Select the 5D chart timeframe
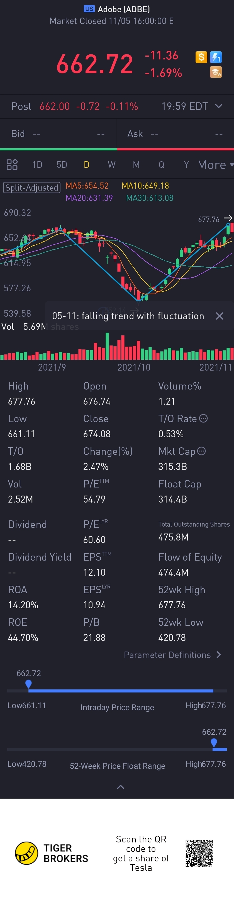This screenshot has height=908, width=234. [62, 165]
